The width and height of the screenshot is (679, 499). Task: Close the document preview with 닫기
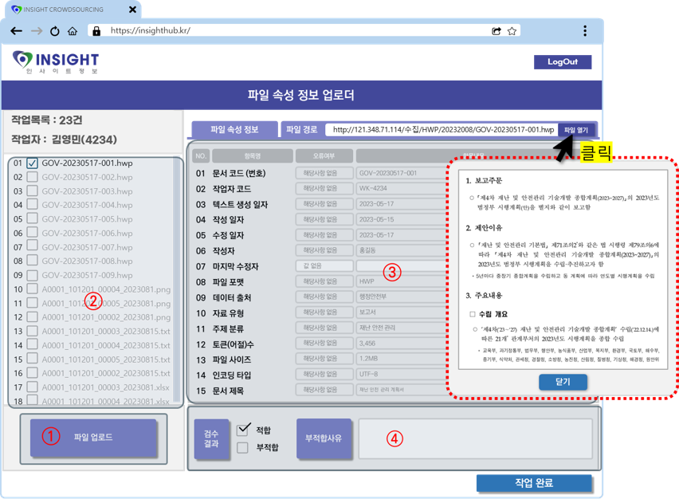[x=563, y=382]
